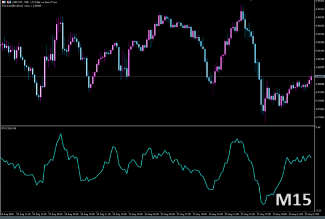Click the 29 Aug 01:00 time label
The height and width of the screenshot is (219, 325).
point(136,214)
